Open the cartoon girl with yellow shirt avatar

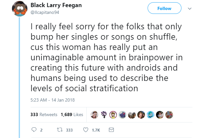[x=113, y=114]
